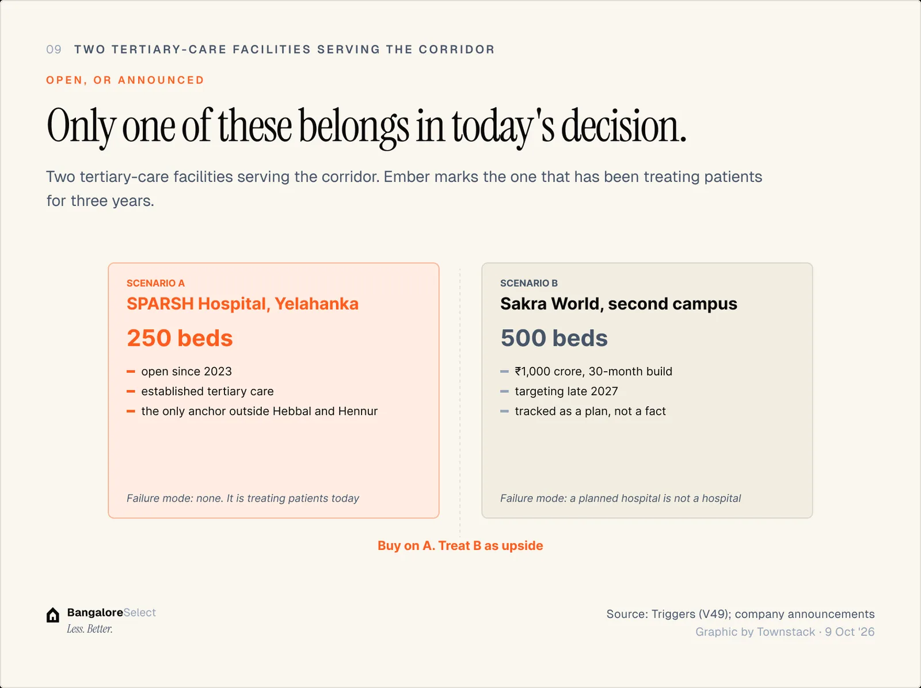Image resolution: width=921 pixels, height=688 pixels.
Task: Click the Source: Triggers (V49) citation
Action: [x=740, y=614]
